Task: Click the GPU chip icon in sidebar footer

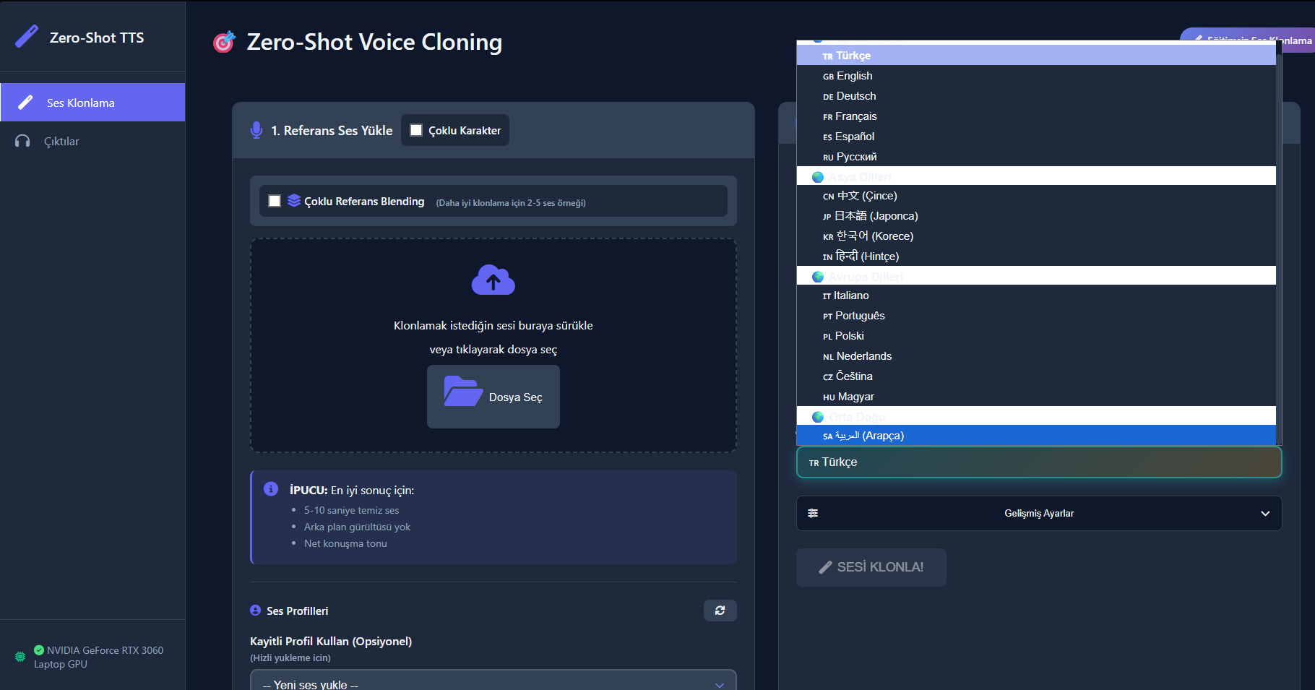Action: (x=20, y=657)
